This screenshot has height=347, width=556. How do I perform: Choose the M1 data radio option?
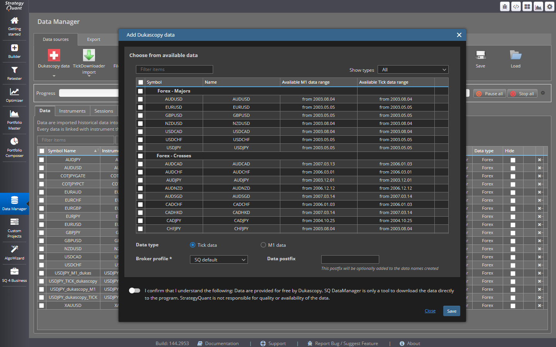pos(263,245)
